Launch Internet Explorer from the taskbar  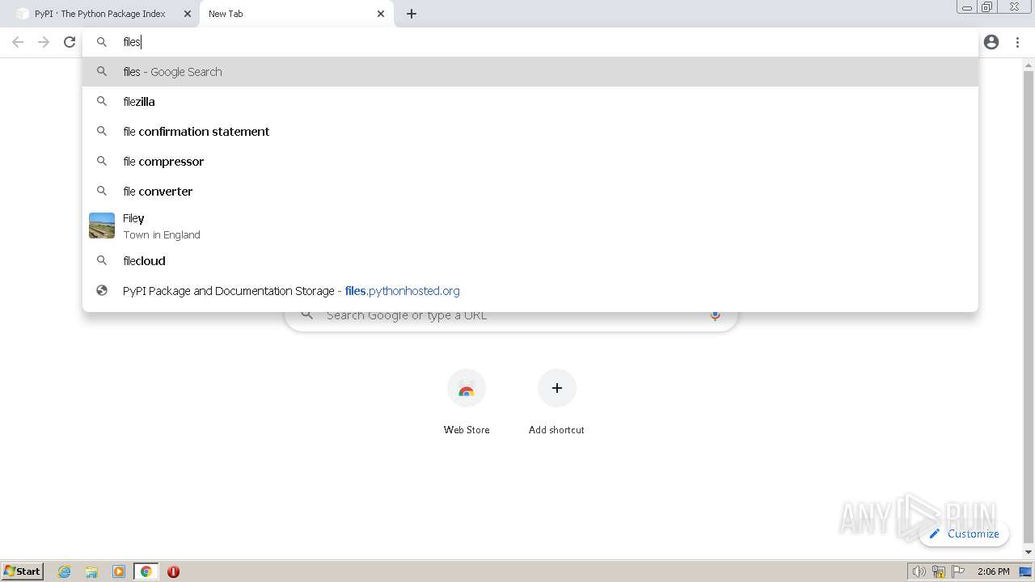(65, 571)
